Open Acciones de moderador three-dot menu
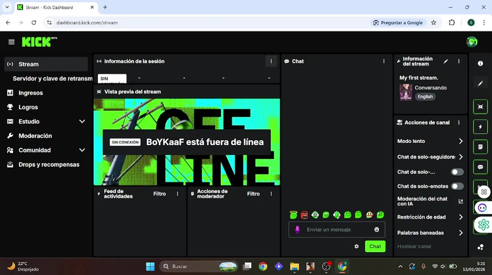Screen dimensions: 492x275 [271, 194]
